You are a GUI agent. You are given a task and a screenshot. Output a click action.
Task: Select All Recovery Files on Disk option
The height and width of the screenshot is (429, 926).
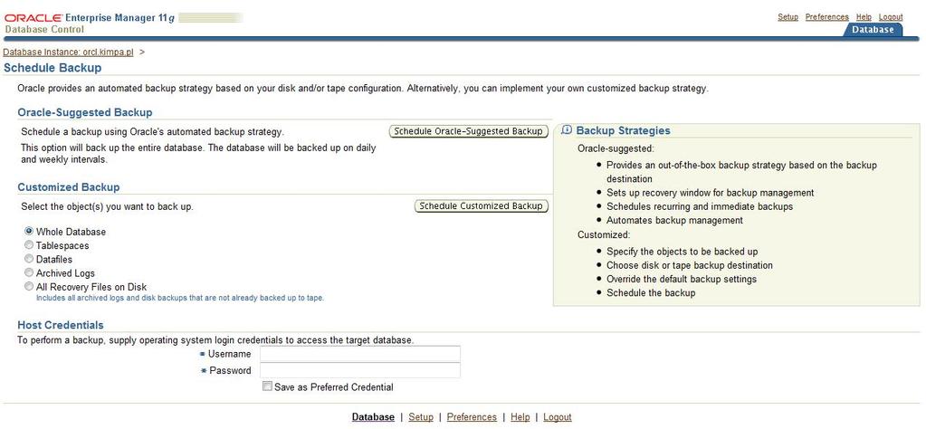pyautogui.click(x=29, y=287)
